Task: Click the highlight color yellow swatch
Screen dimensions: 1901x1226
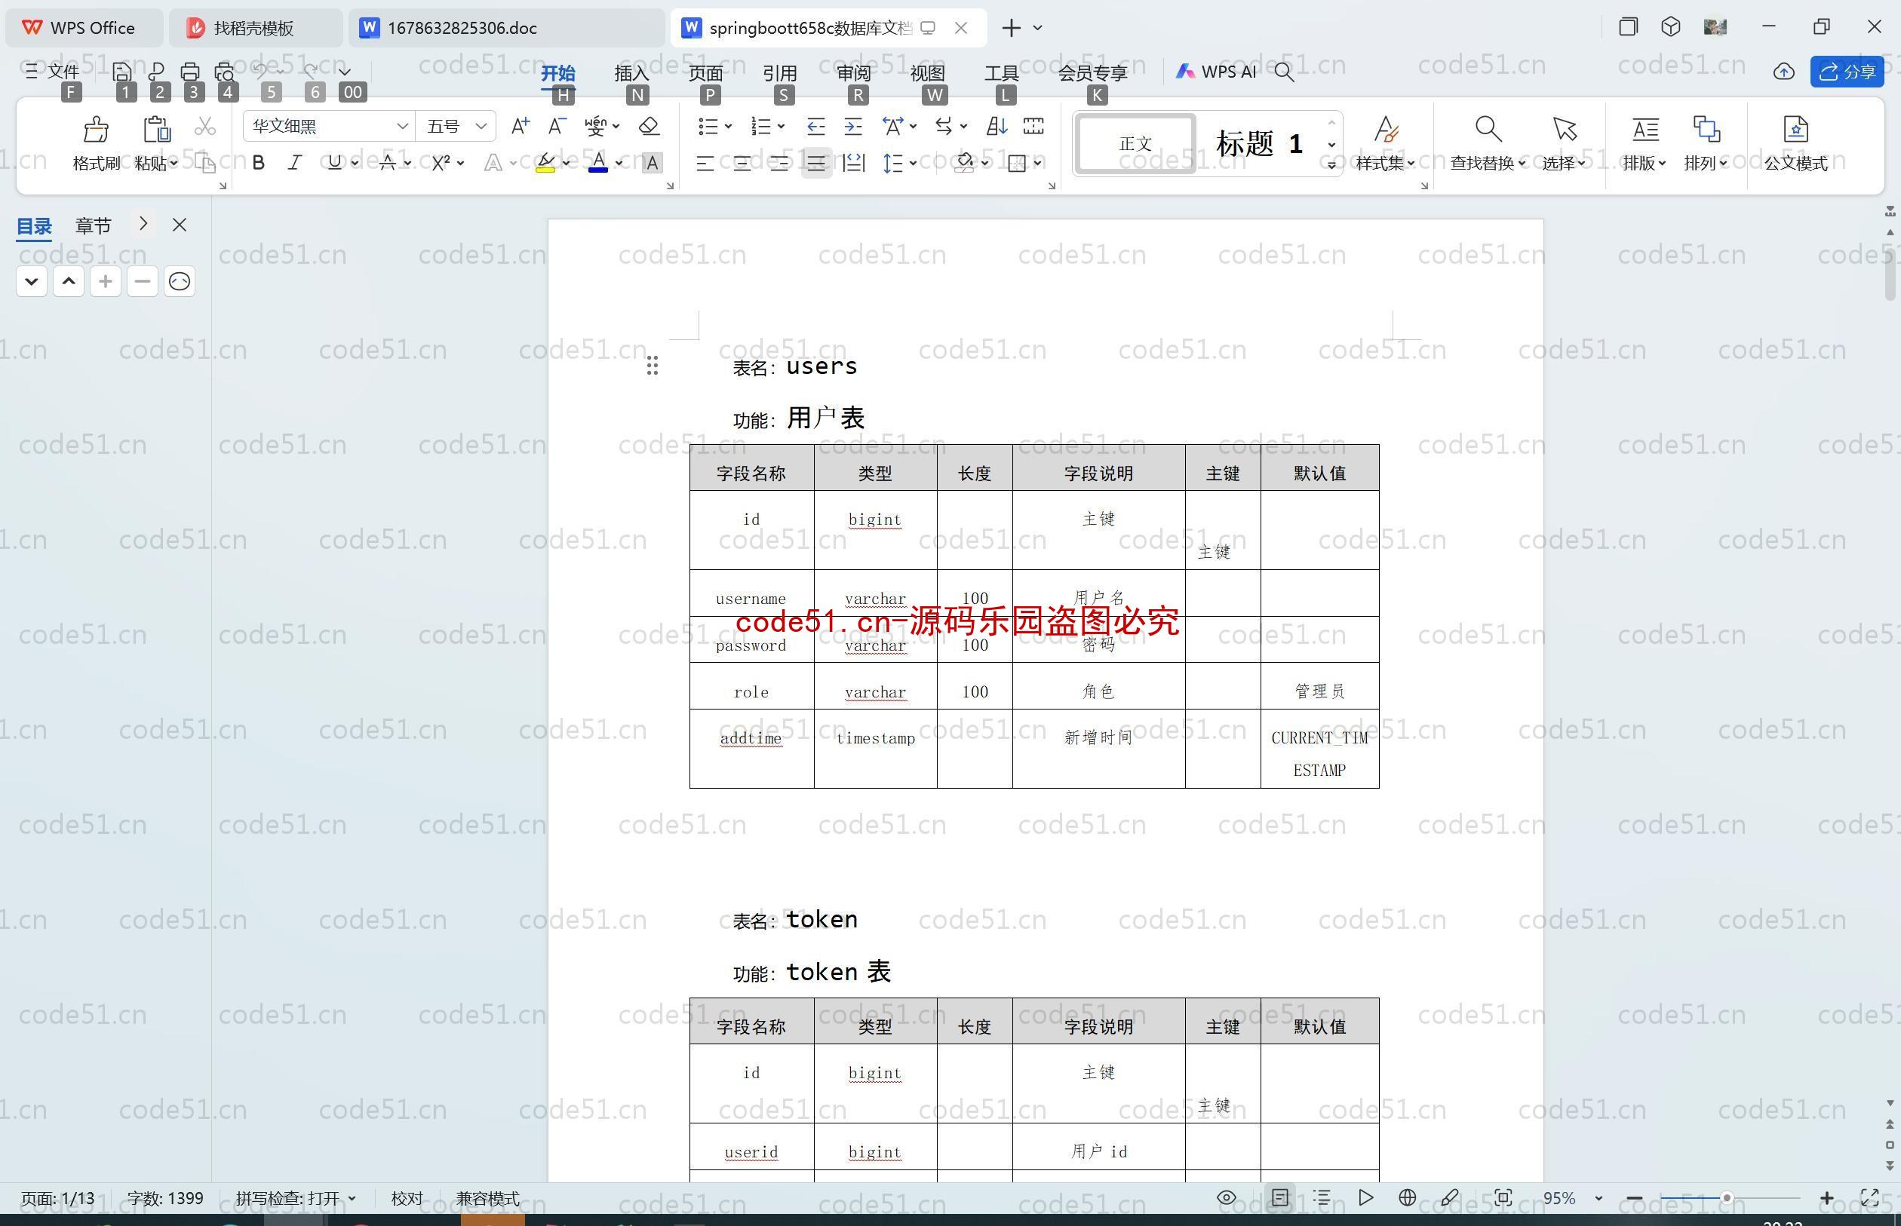Action: [x=545, y=164]
